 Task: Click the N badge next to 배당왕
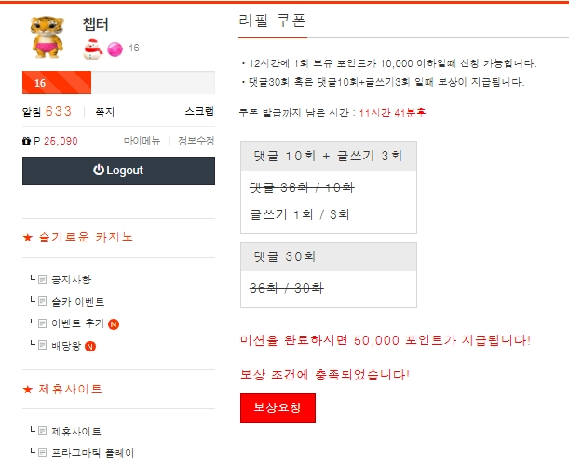[x=90, y=347]
